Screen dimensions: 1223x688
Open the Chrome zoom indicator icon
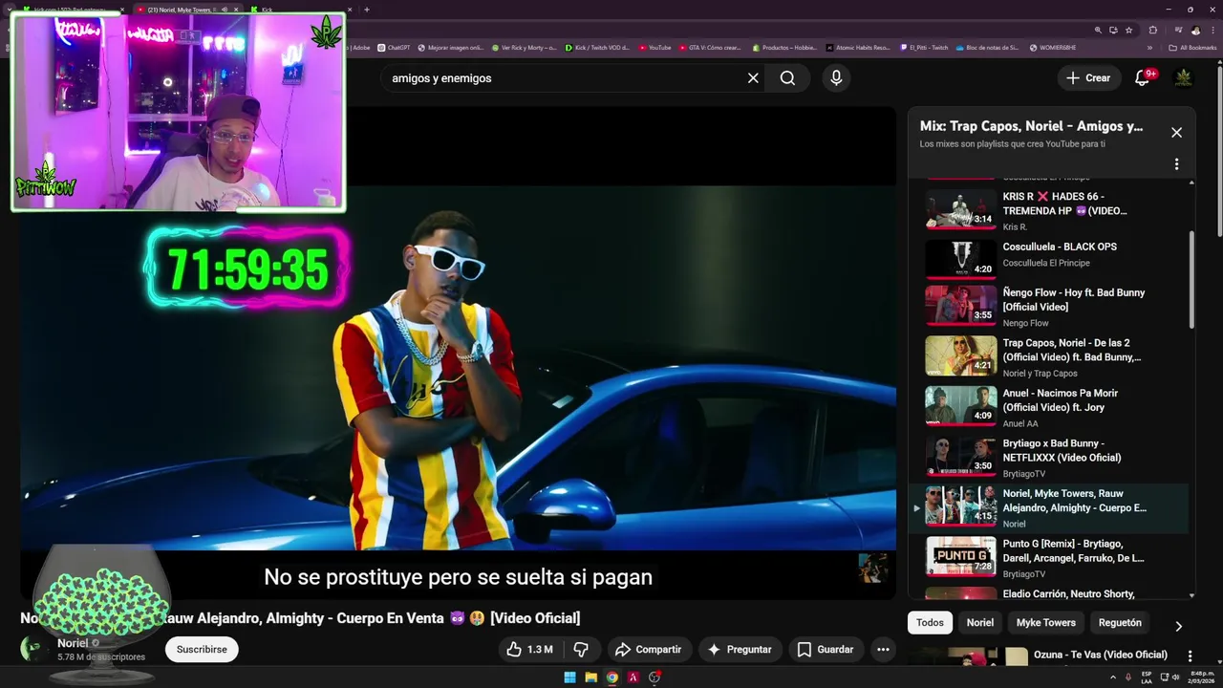pyautogui.click(x=1098, y=30)
